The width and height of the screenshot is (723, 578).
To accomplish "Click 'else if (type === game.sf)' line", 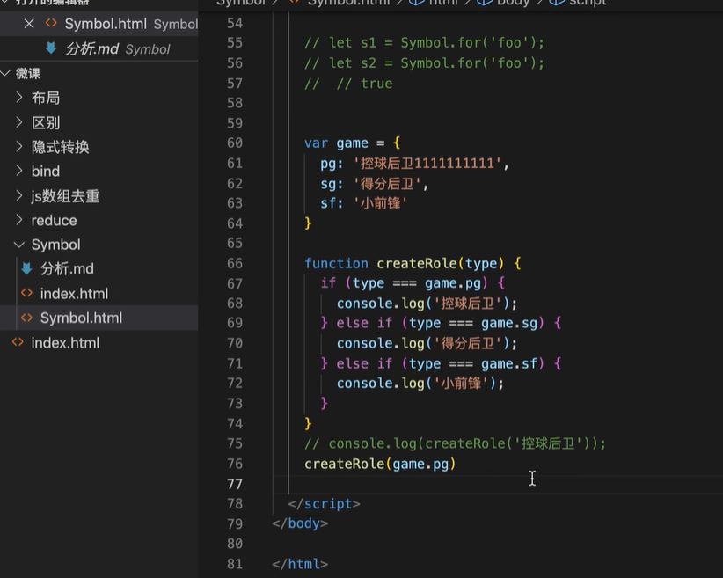I will pos(441,363).
